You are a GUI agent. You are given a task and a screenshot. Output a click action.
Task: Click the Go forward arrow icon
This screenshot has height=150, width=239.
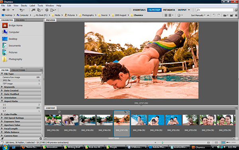point(8,10)
